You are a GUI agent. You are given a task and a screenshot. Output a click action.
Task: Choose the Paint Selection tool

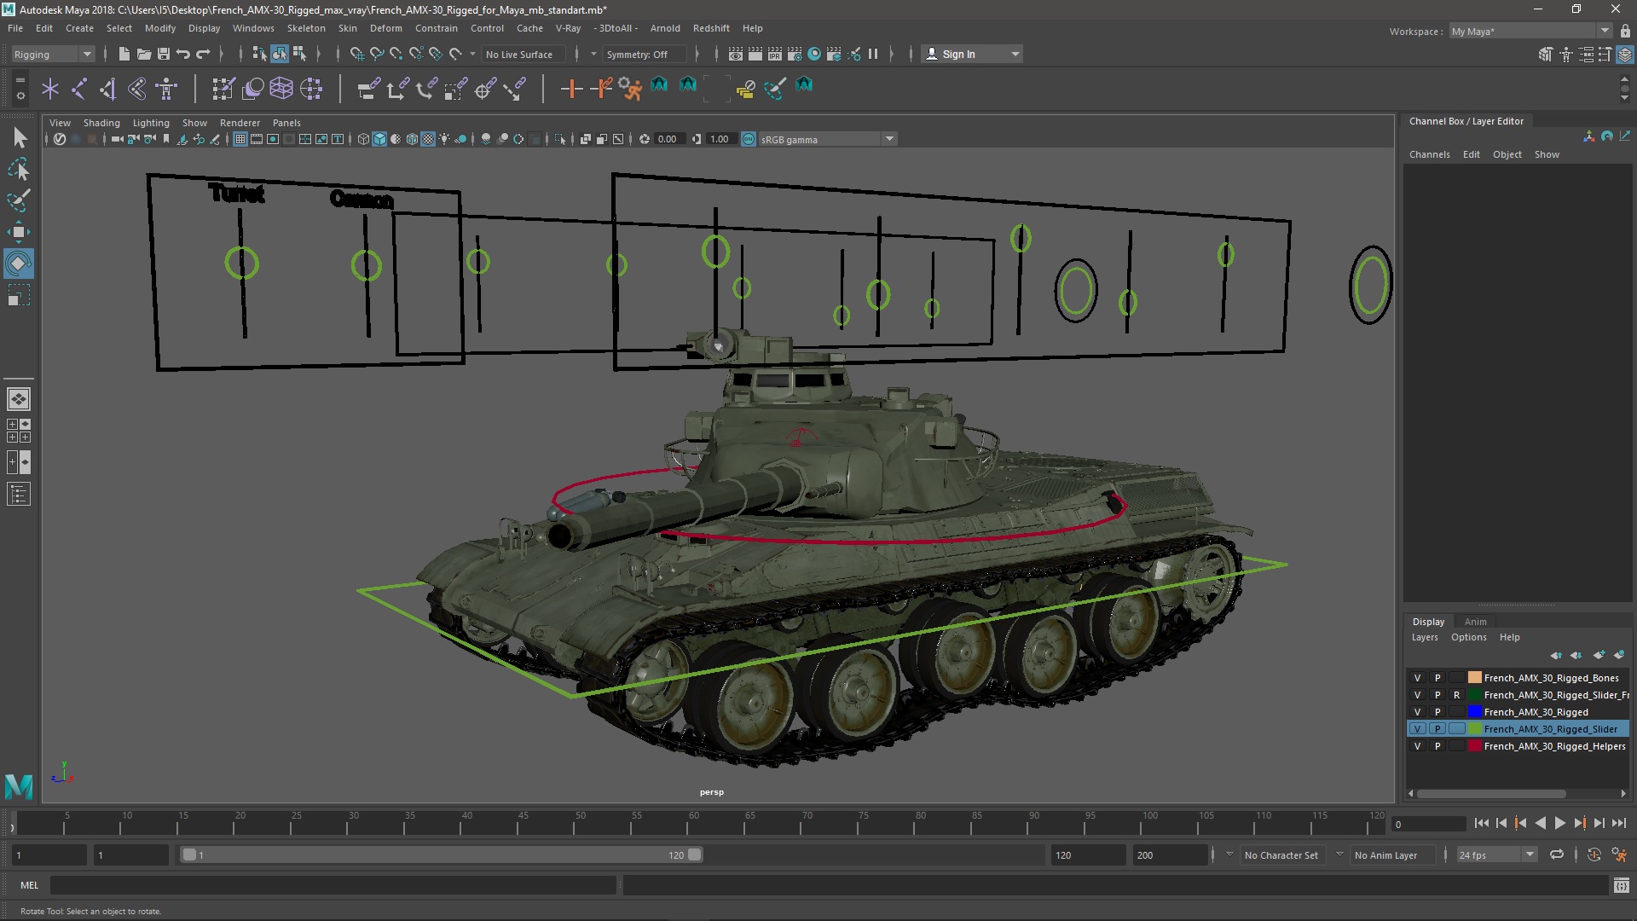click(19, 200)
